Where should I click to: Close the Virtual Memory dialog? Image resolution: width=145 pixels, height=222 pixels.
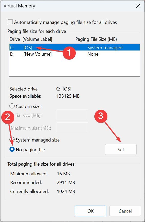[x=138, y=6]
